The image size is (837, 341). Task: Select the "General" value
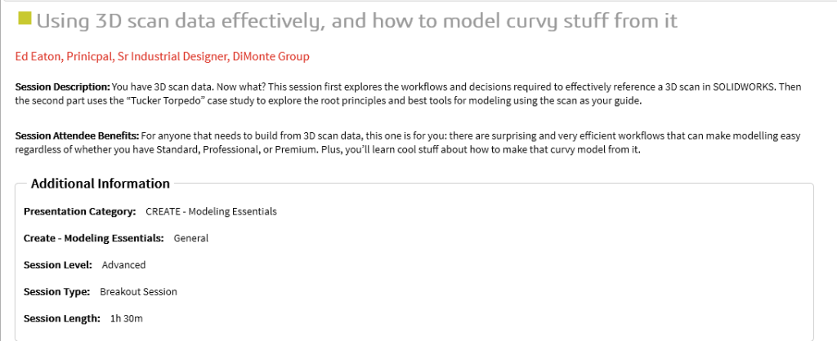tap(191, 238)
